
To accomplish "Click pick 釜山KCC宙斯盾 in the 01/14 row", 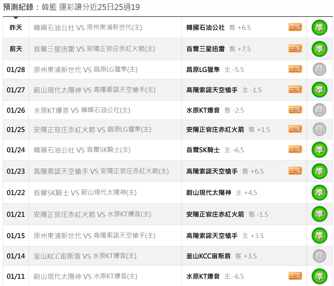I will [208, 256].
